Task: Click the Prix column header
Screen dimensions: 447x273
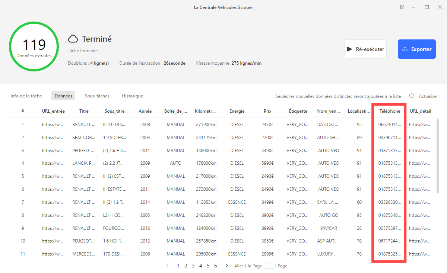Action: tap(267, 111)
